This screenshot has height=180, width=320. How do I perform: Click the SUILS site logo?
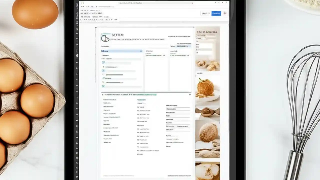click(x=105, y=37)
